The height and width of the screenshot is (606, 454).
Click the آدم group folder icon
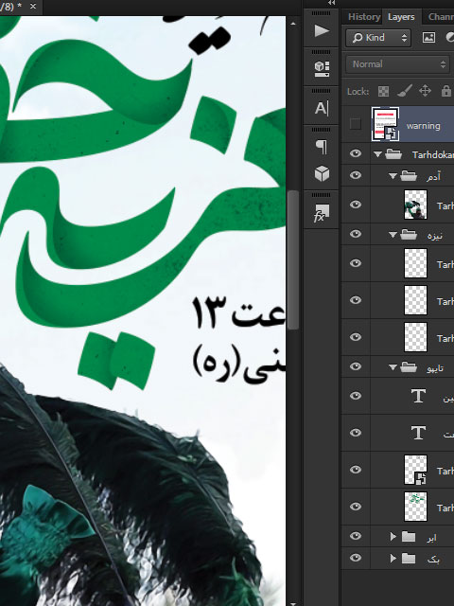[x=409, y=176]
